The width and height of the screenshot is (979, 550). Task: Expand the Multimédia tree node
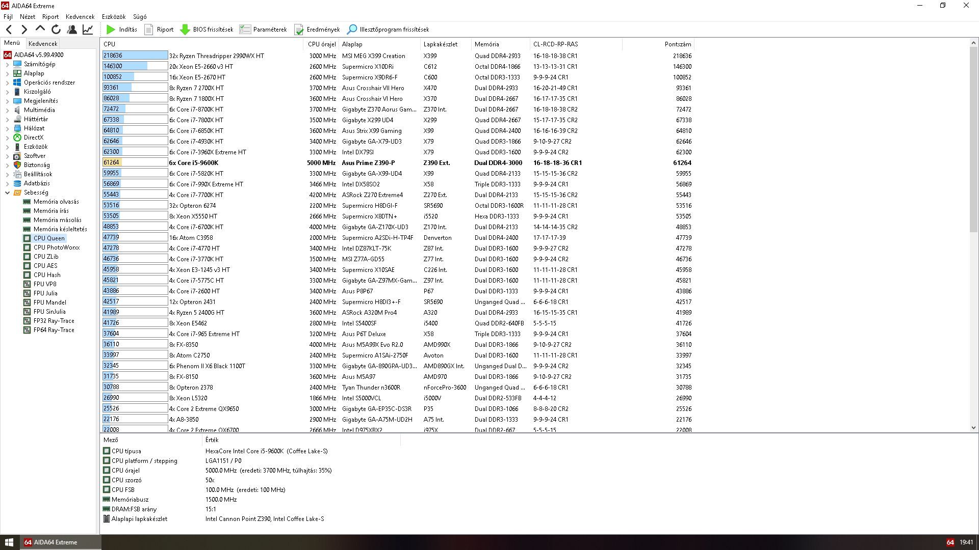[x=7, y=111]
